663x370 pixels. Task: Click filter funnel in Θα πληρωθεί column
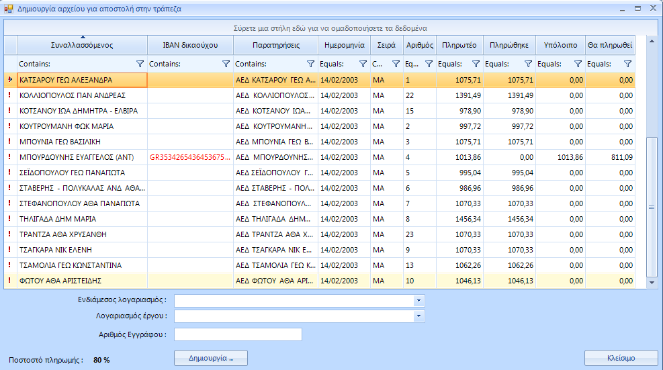(627, 64)
